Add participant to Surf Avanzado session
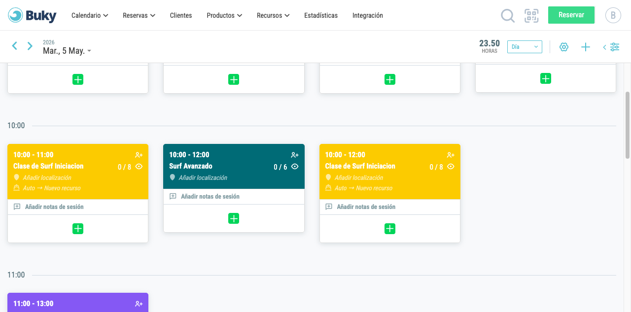Viewport: 631px width, 312px height. pyautogui.click(x=295, y=155)
